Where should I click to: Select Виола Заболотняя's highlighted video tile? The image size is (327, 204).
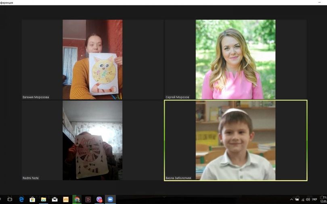pyautogui.click(x=235, y=140)
